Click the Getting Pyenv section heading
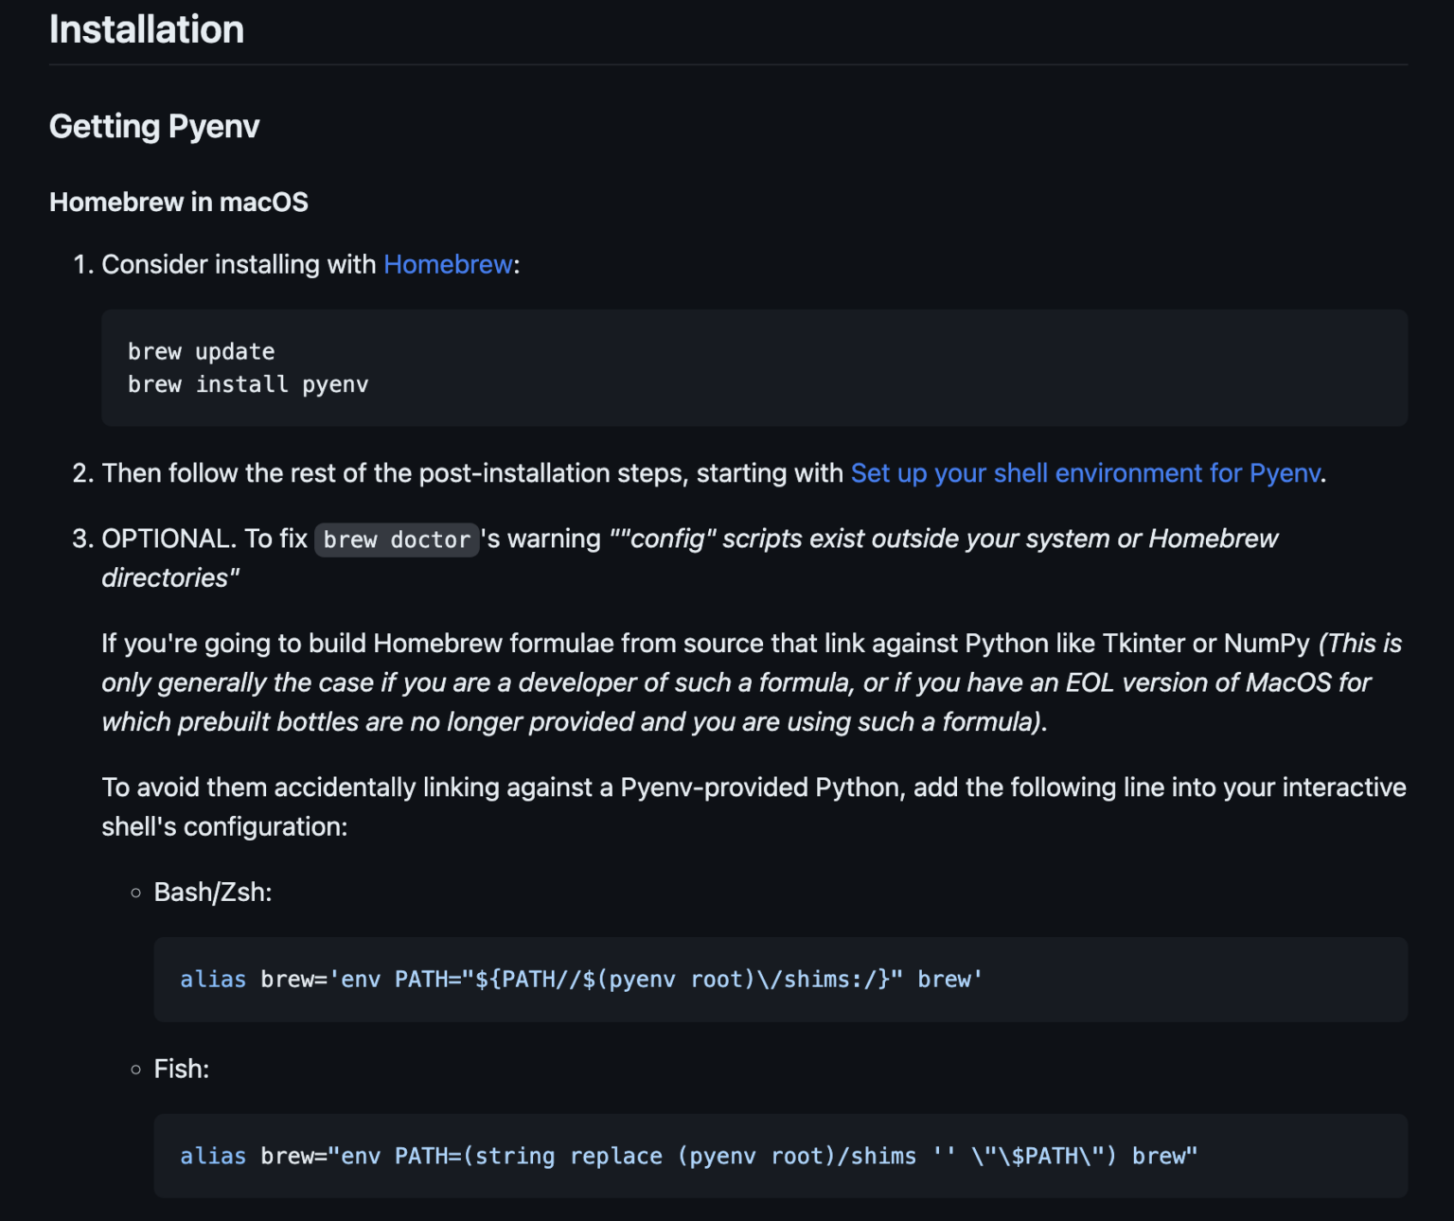This screenshot has width=1454, height=1221. click(x=154, y=126)
